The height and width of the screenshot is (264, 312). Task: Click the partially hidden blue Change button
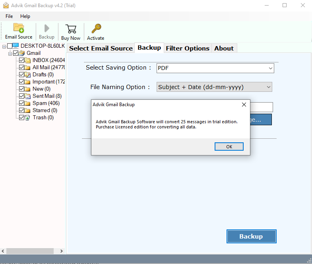click(261, 120)
